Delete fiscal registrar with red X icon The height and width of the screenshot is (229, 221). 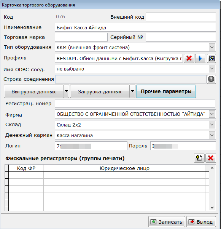click(x=211, y=158)
